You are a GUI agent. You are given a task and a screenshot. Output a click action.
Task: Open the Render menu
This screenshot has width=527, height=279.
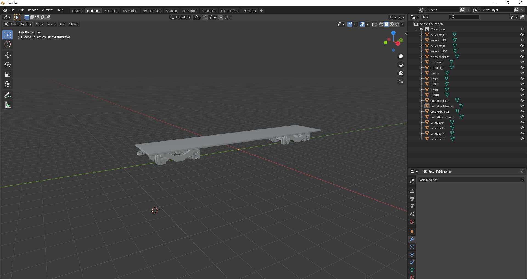point(33,10)
